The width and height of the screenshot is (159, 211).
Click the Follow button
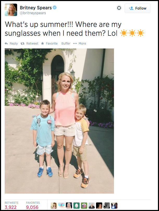pos(137,8)
